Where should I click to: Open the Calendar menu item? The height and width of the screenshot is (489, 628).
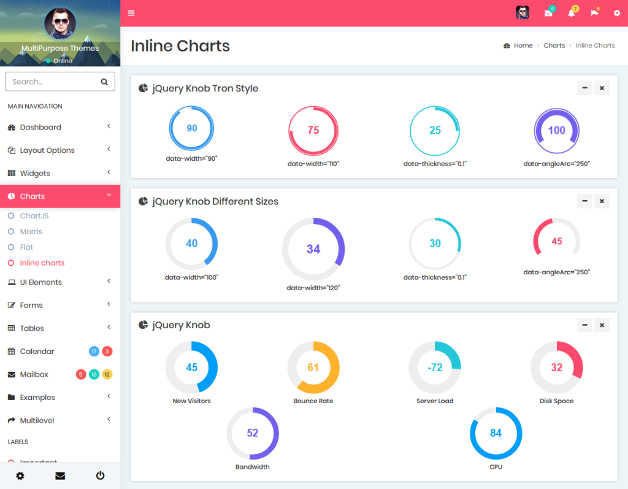(37, 352)
